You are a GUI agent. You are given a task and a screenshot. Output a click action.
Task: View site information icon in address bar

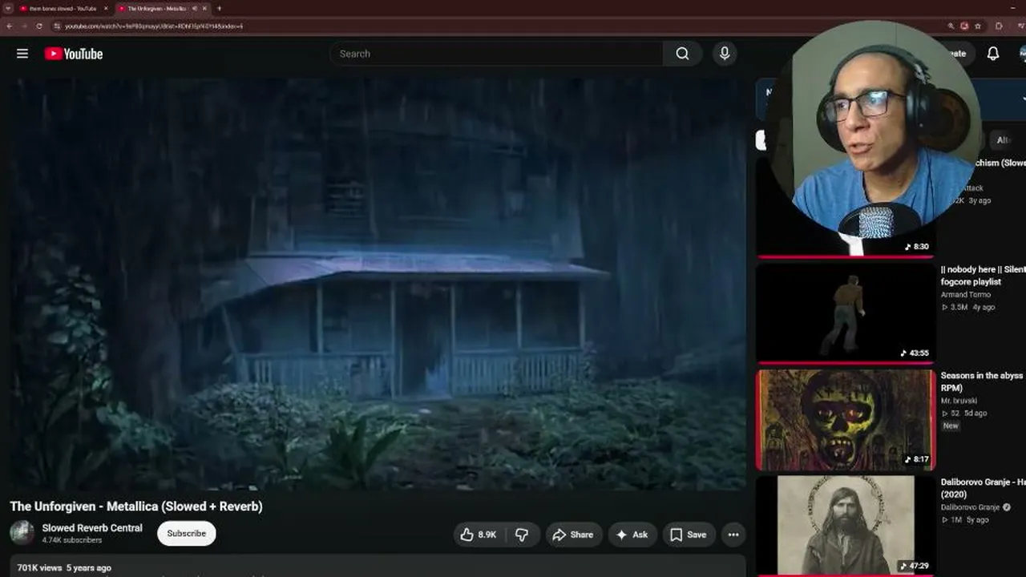(x=57, y=26)
